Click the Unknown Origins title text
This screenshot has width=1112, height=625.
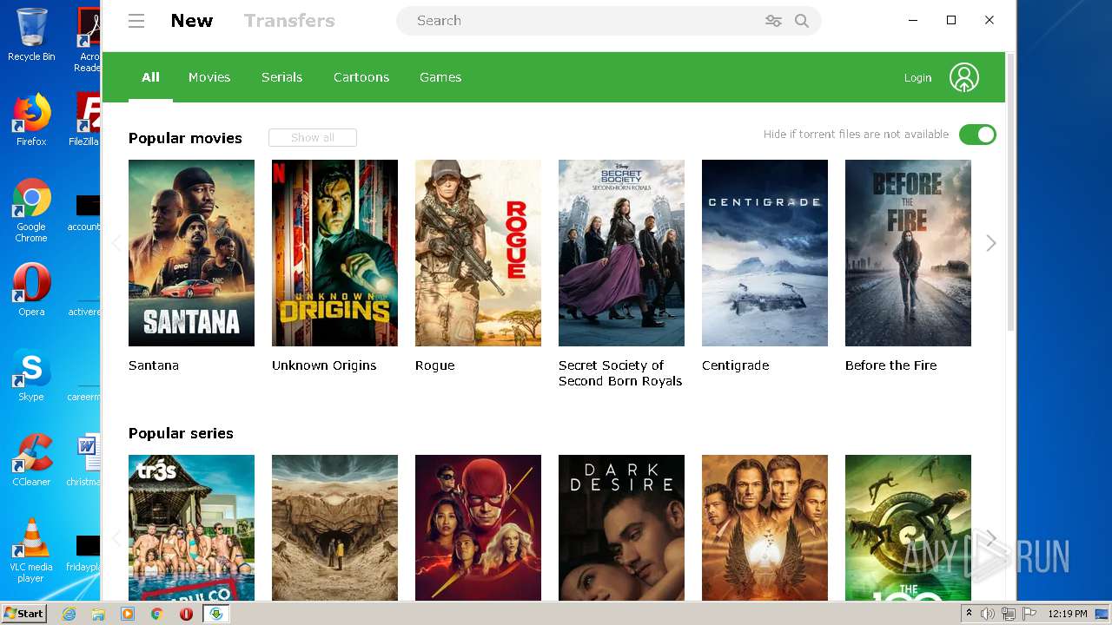pyautogui.click(x=324, y=365)
